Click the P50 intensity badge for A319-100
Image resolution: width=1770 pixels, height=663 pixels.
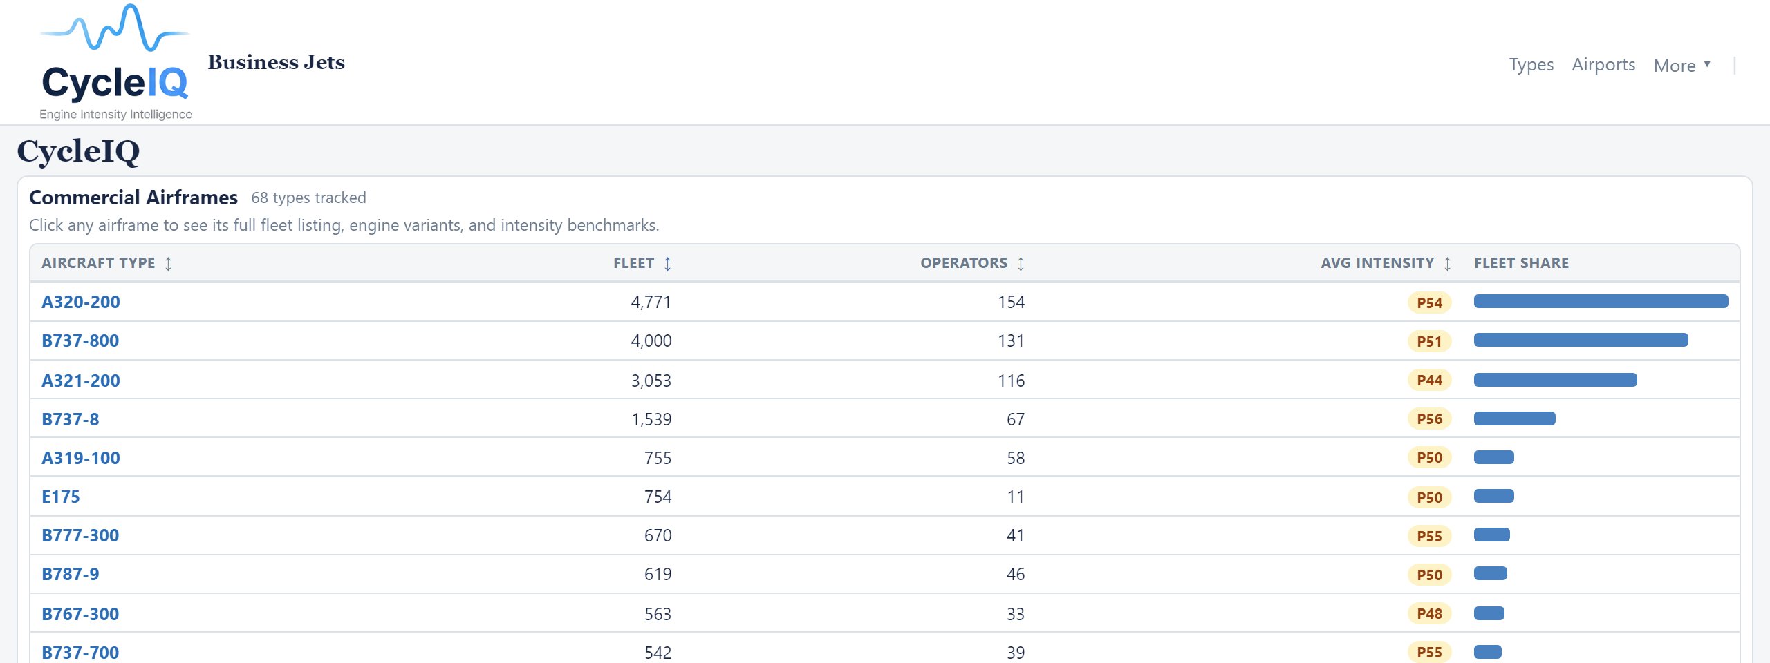(1429, 457)
